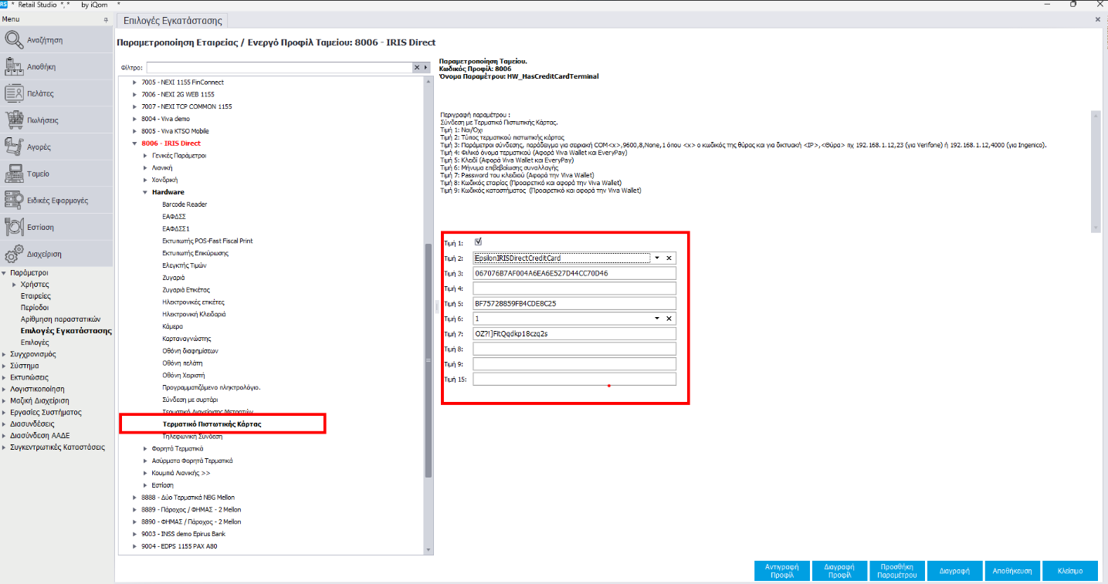Click the Αναζήτηση magnifier icon

click(15, 40)
